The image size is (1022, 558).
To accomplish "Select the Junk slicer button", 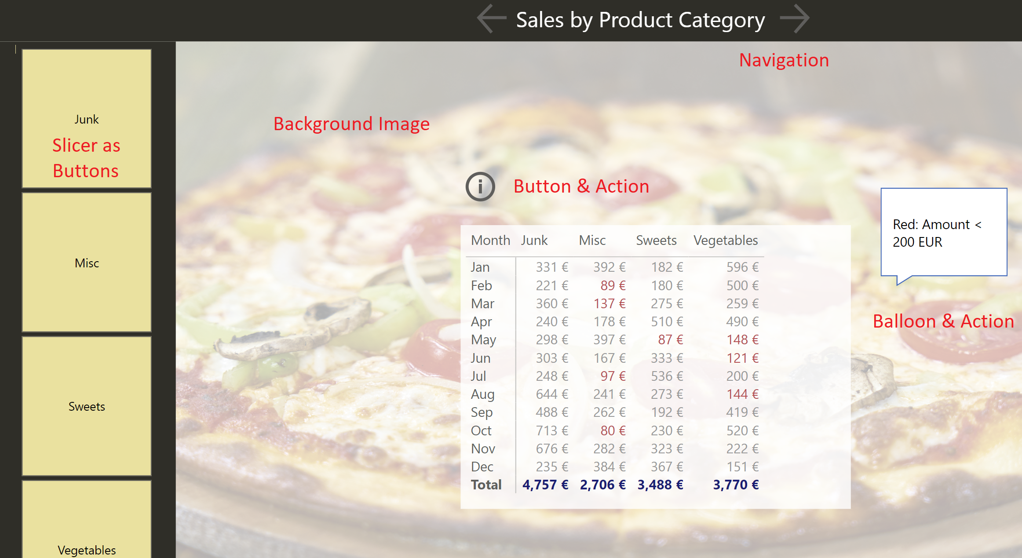I will 87,119.
